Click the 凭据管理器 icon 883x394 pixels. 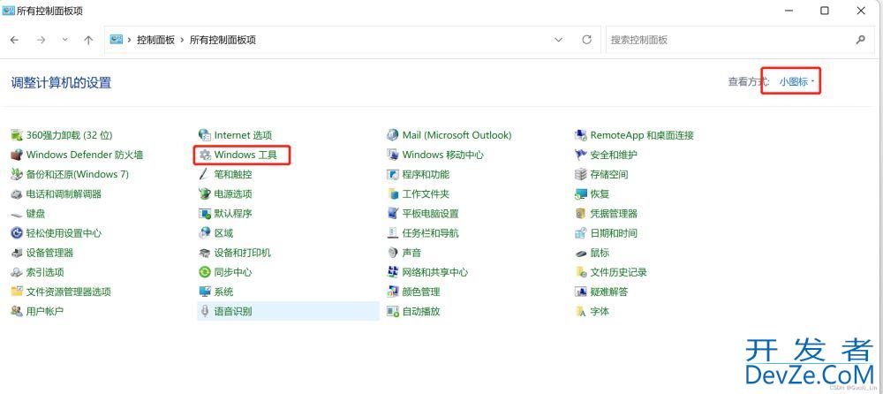click(x=581, y=214)
